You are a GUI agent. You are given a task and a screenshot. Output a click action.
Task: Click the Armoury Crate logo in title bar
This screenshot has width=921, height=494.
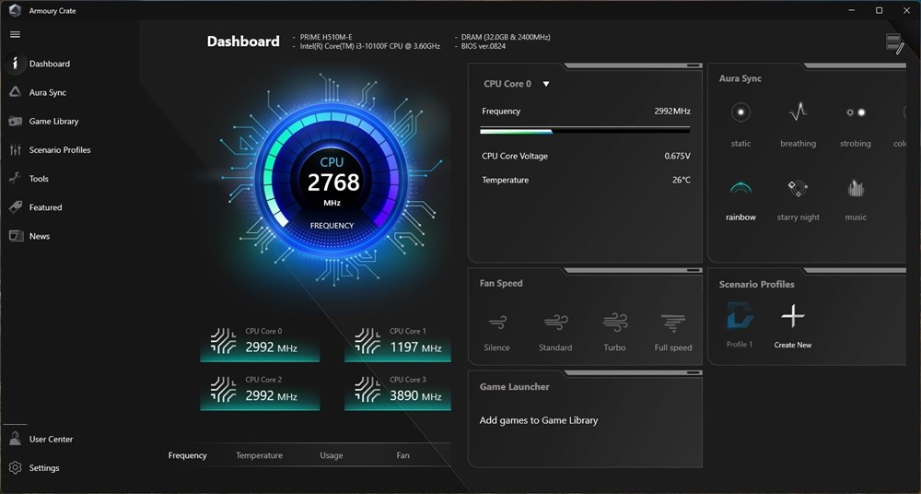[x=15, y=10]
